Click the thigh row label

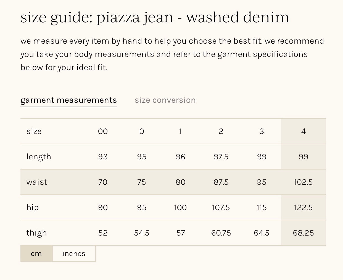click(x=36, y=233)
